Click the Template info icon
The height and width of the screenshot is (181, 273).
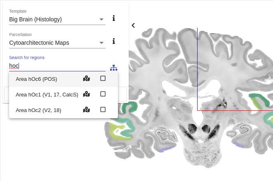pyautogui.click(x=114, y=18)
